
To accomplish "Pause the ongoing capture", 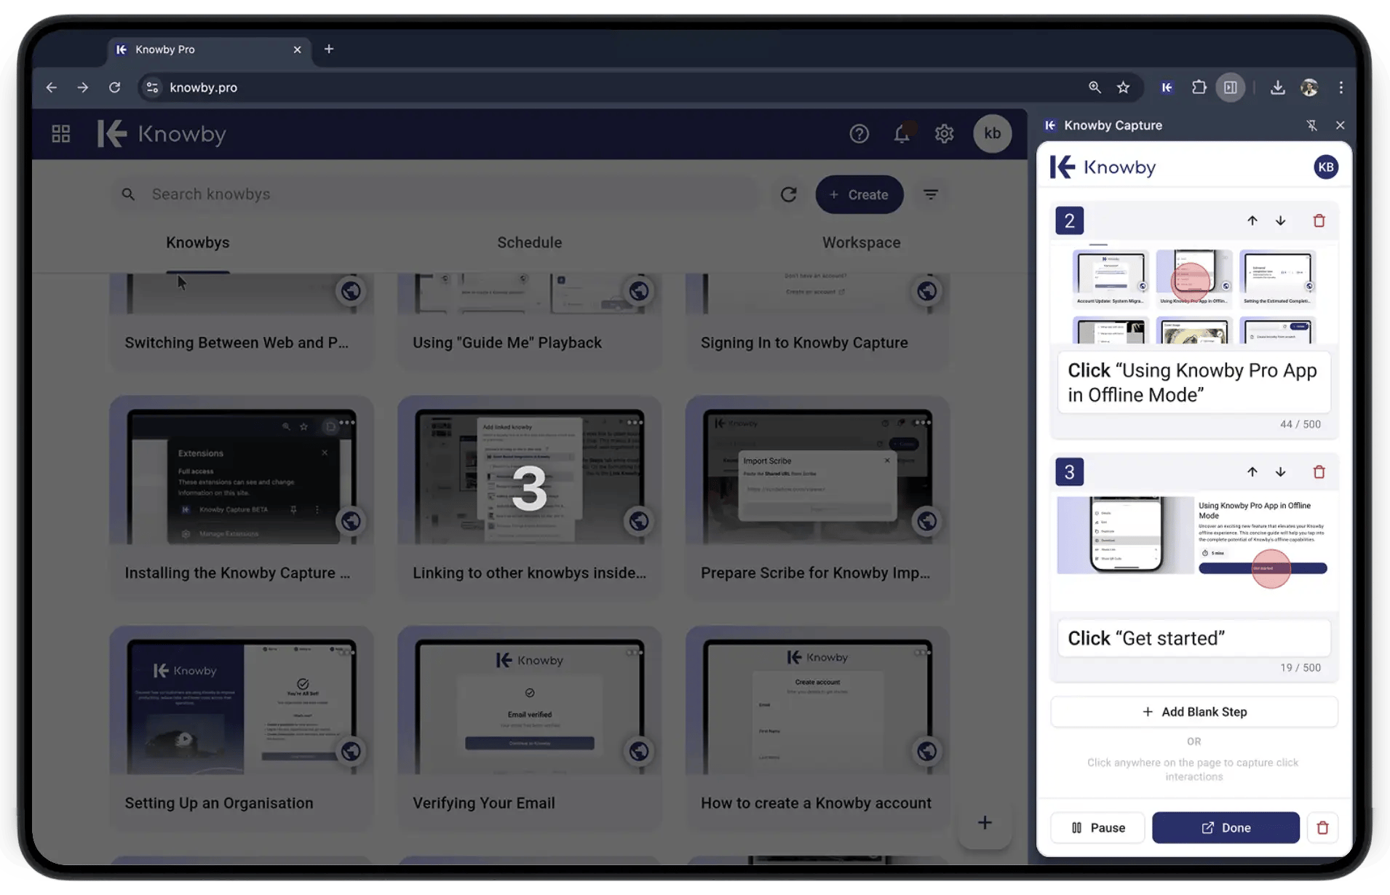I will pyautogui.click(x=1097, y=827).
